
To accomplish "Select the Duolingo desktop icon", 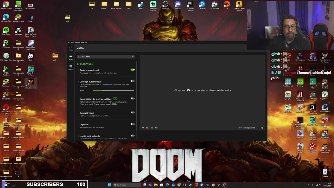I will click(300, 83).
